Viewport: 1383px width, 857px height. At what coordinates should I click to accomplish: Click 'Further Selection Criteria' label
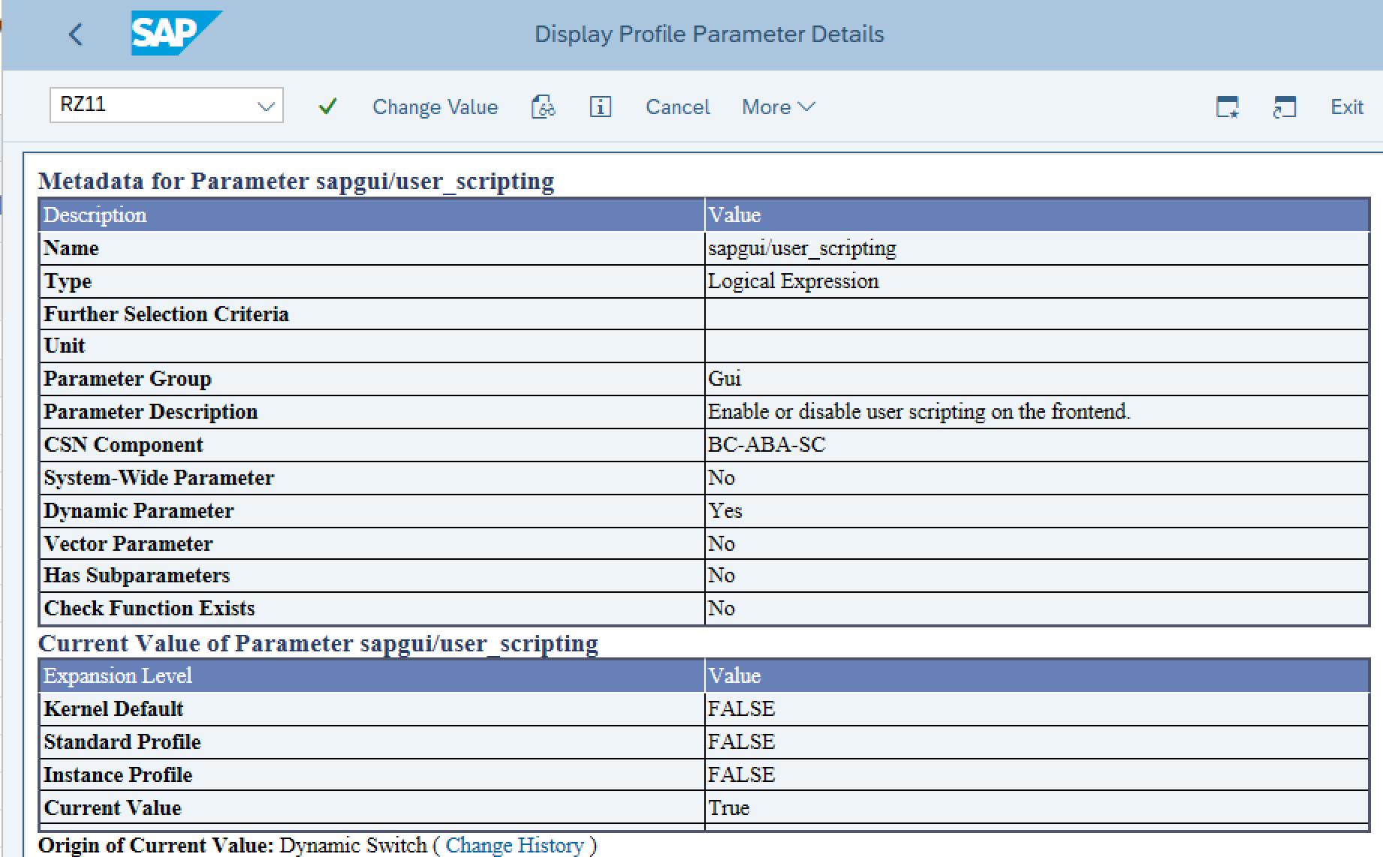click(x=166, y=314)
